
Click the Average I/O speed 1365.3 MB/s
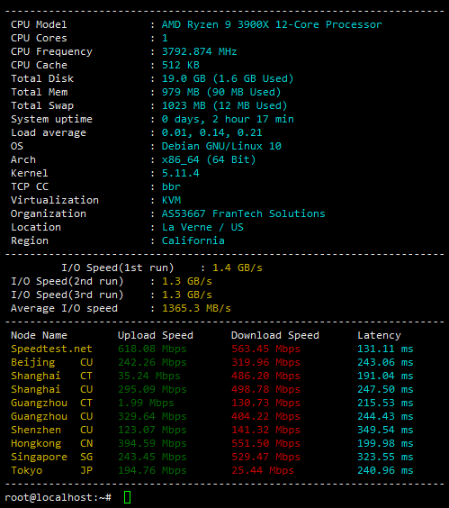pos(196,308)
